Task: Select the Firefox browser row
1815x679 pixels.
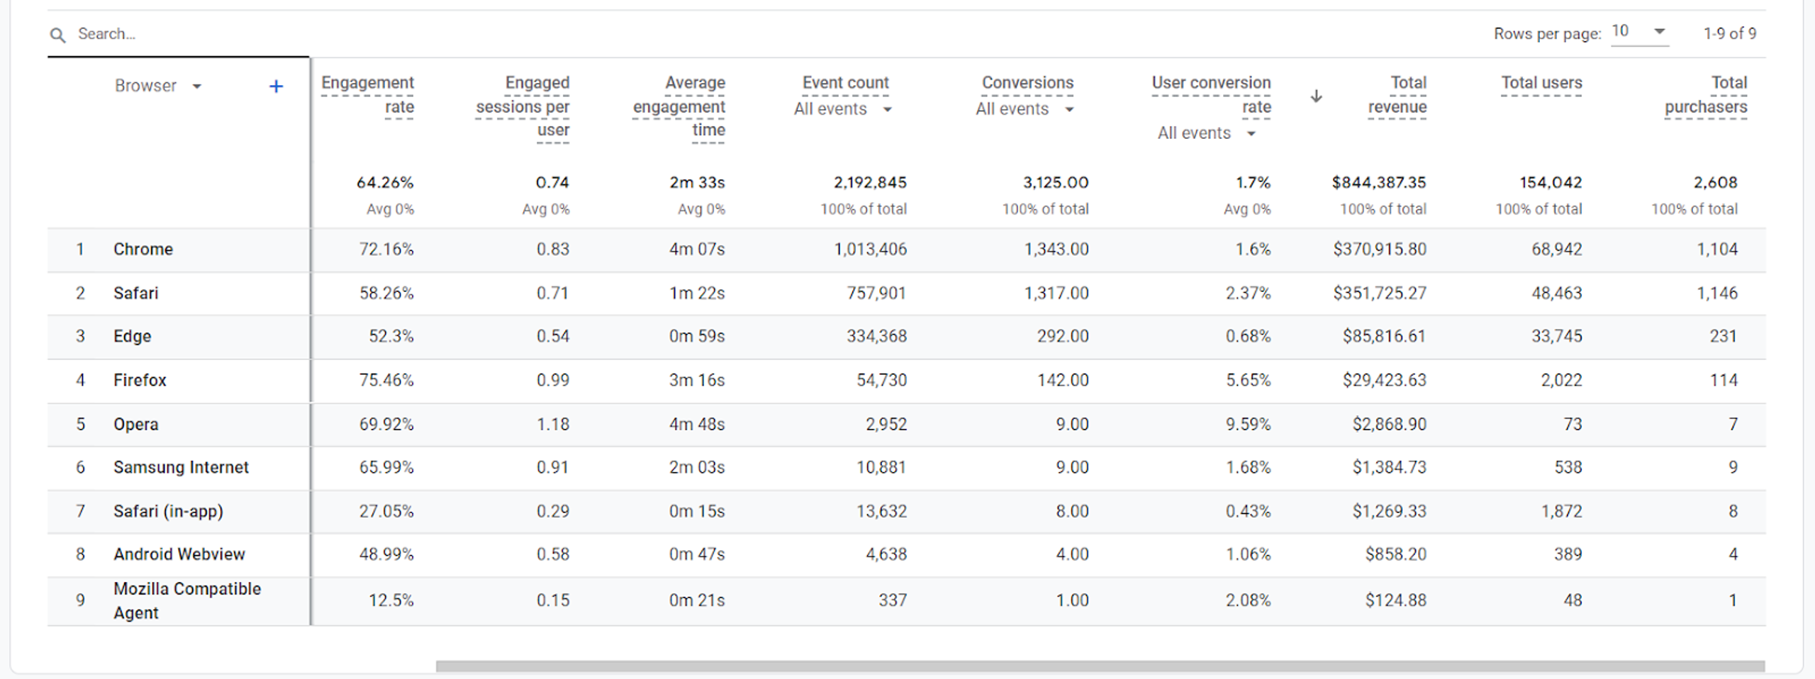Action: [x=140, y=381]
